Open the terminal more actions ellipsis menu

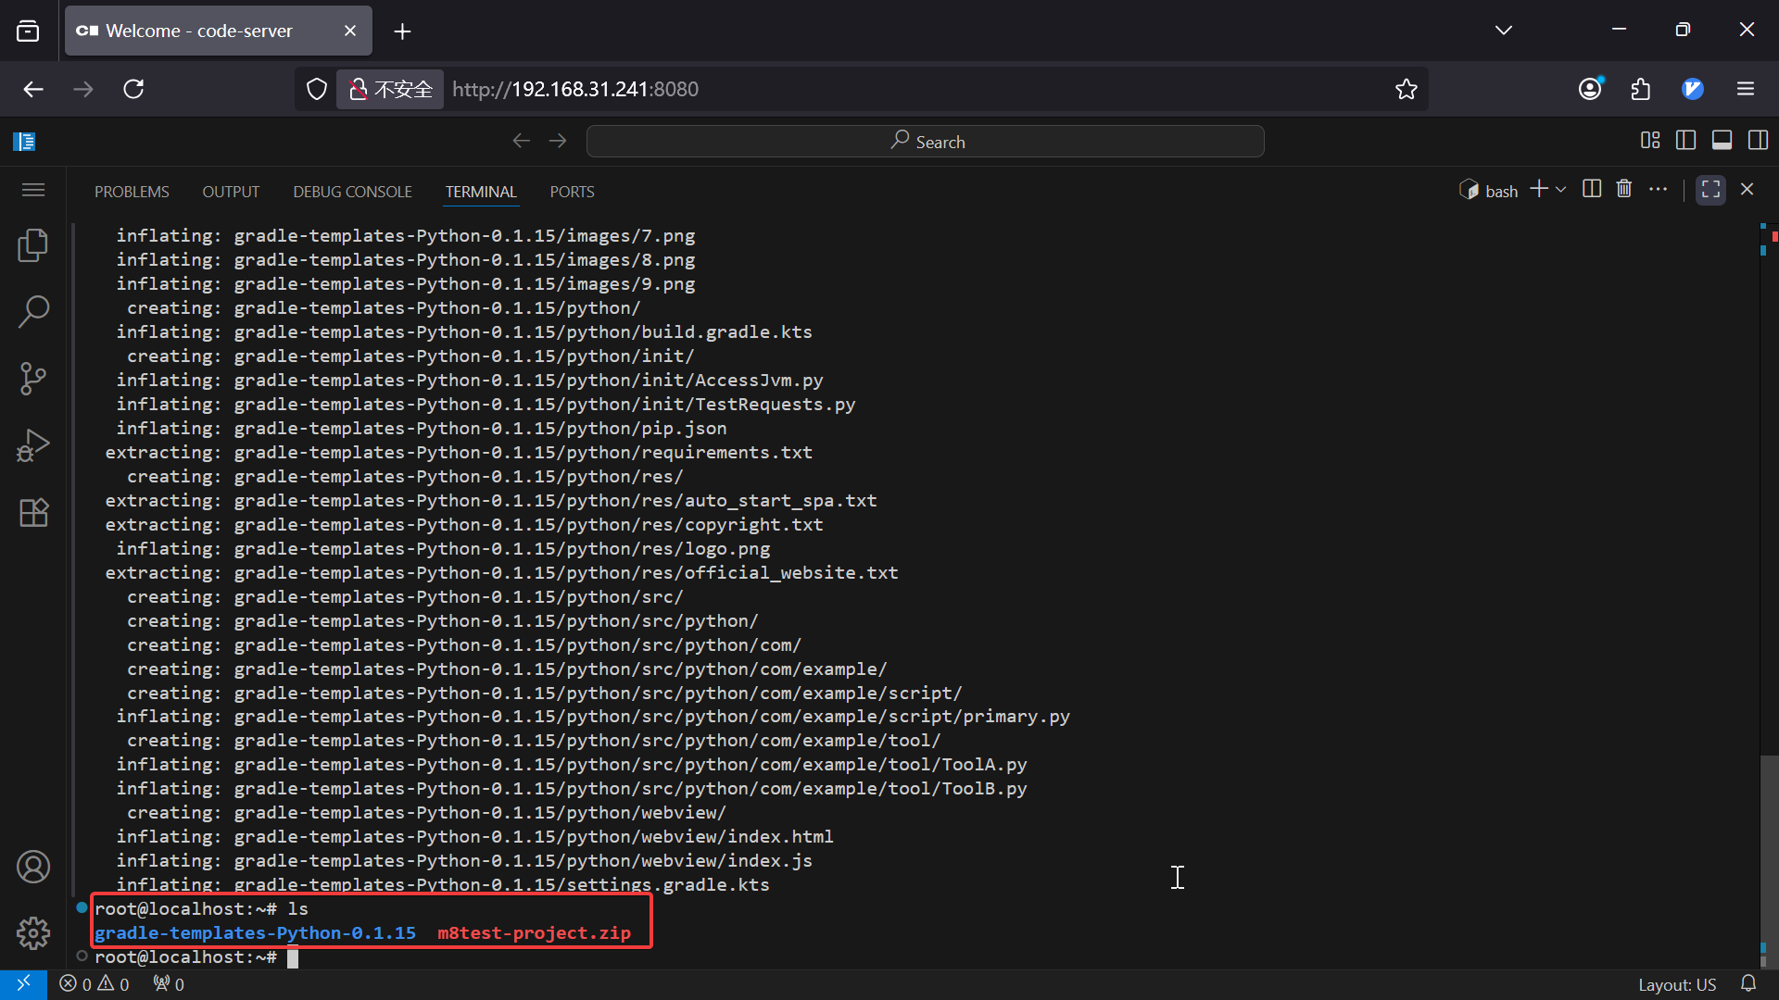(1659, 189)
